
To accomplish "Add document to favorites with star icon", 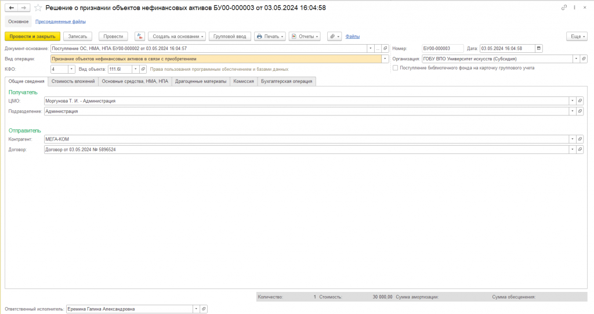I will pyautogui.click(x=38, y=8).
